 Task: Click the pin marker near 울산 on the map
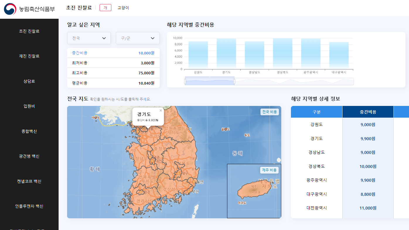194,182
